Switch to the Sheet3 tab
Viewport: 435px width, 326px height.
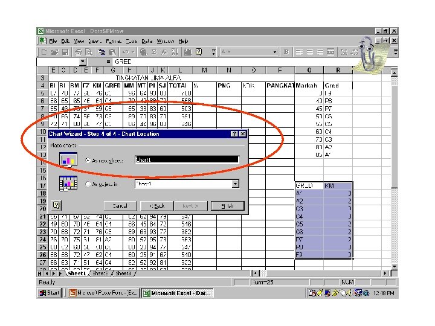tap(123, 273)
